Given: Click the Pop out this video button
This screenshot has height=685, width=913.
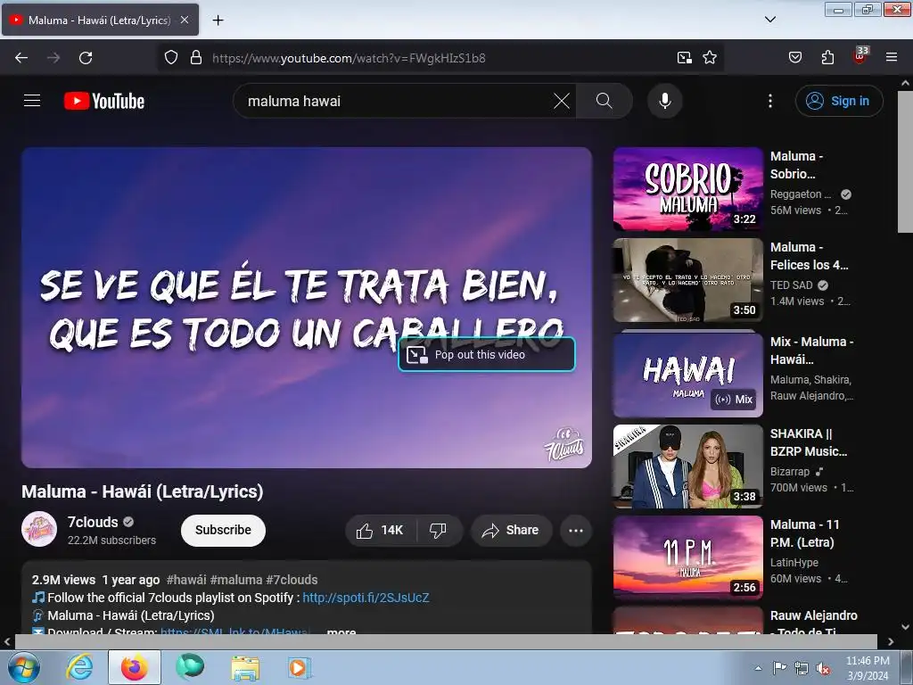Looking at the screenshot, I should pyautogui.click(x=486, y=354).
